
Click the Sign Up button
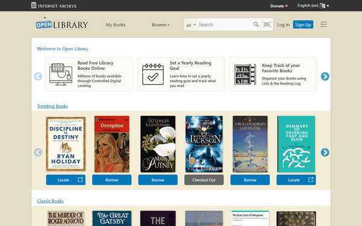pyautogui.click(x=303, y=25)
